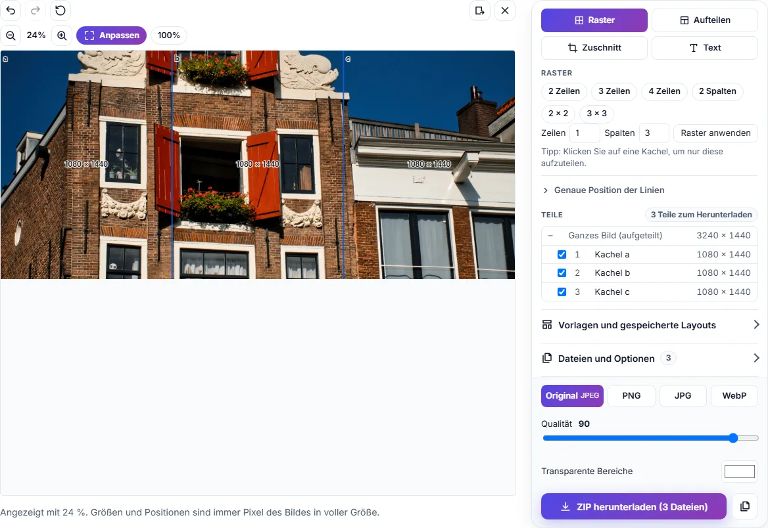The image size is (768, 528).
Task: Uncheck the Kachel a checkbox
Action: click(x=562, y=254)
